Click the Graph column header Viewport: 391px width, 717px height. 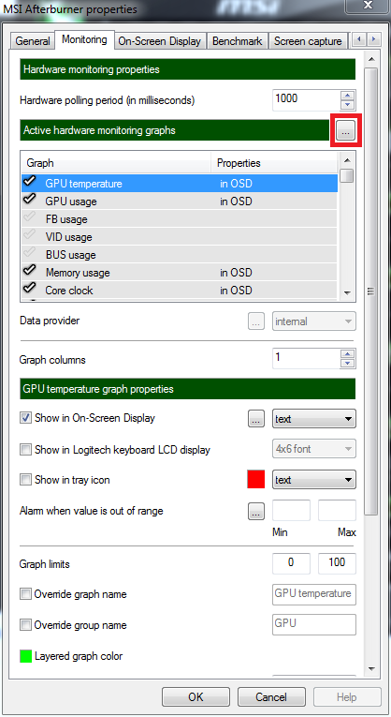point(116,163)
